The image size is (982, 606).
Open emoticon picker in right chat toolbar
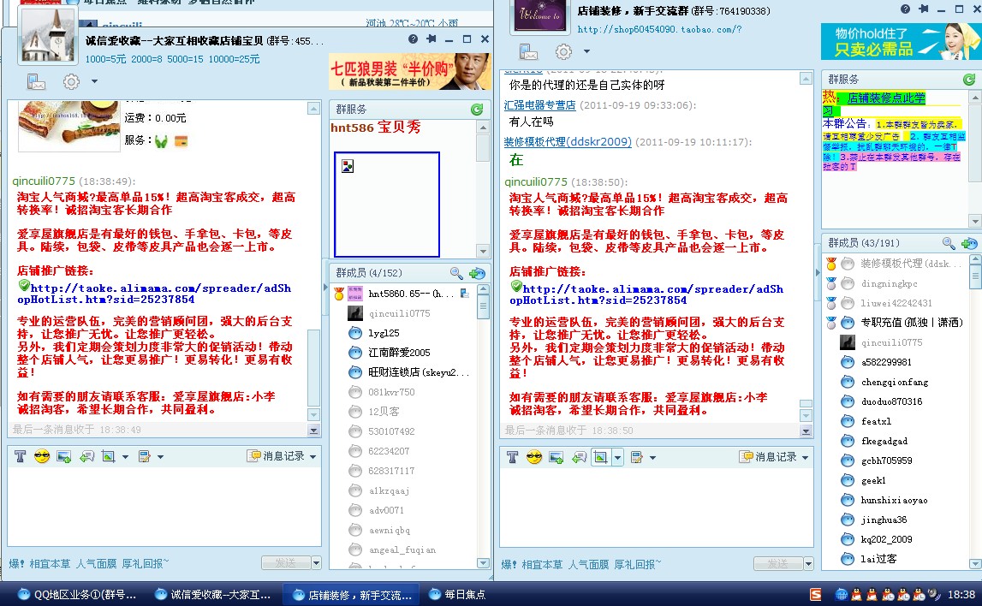(x=534, y=457)
